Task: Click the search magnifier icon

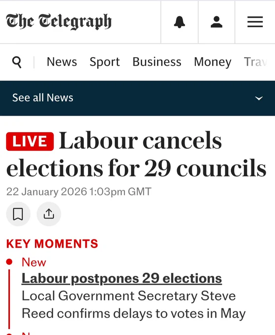Action: 17,62
